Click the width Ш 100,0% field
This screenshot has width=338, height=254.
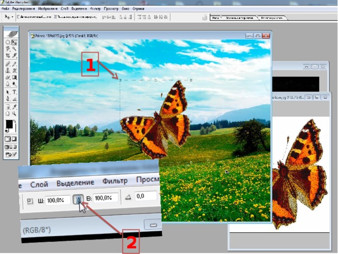(x=58, y=201)
